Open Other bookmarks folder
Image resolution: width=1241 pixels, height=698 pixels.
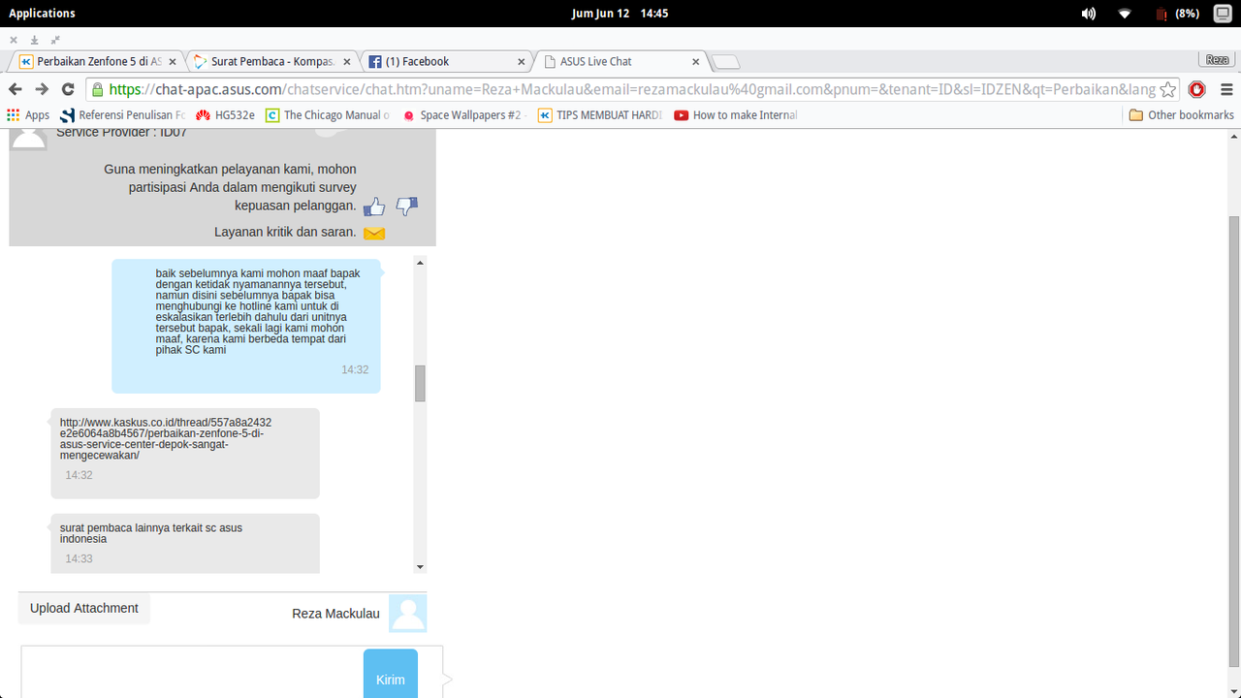pyautogui.click(x=1181, y=114)
